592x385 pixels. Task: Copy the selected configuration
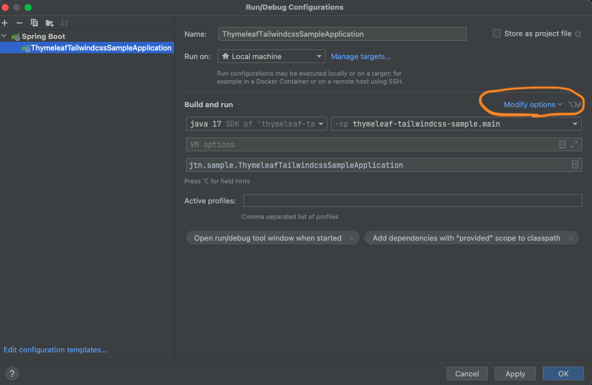click(x=34, y=23)
